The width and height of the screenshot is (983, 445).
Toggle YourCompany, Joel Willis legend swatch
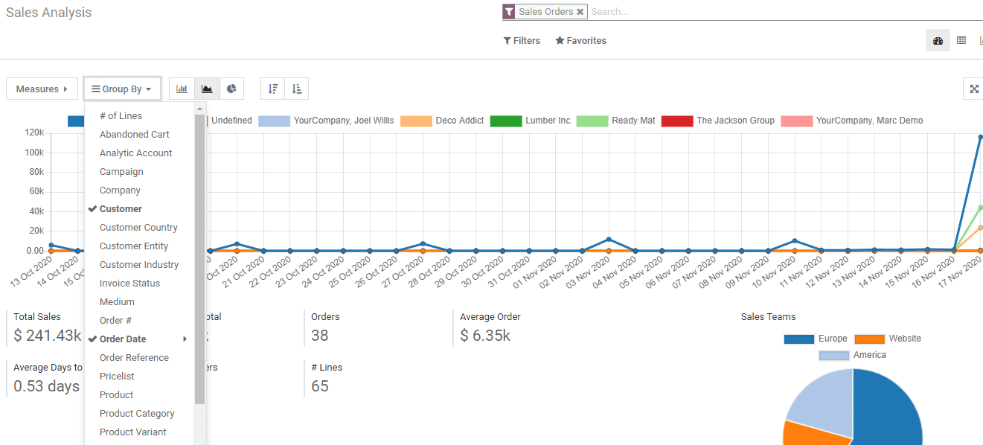pos(274,121)
